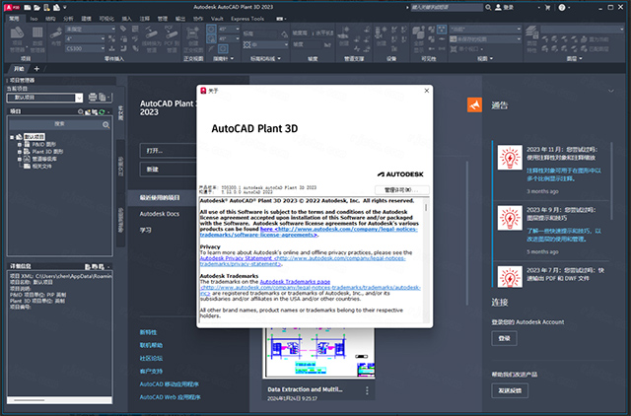This screenshot has width=631, height=416.
Task: Click the publish printer icon in Project Manager
Action: (93, 97)
